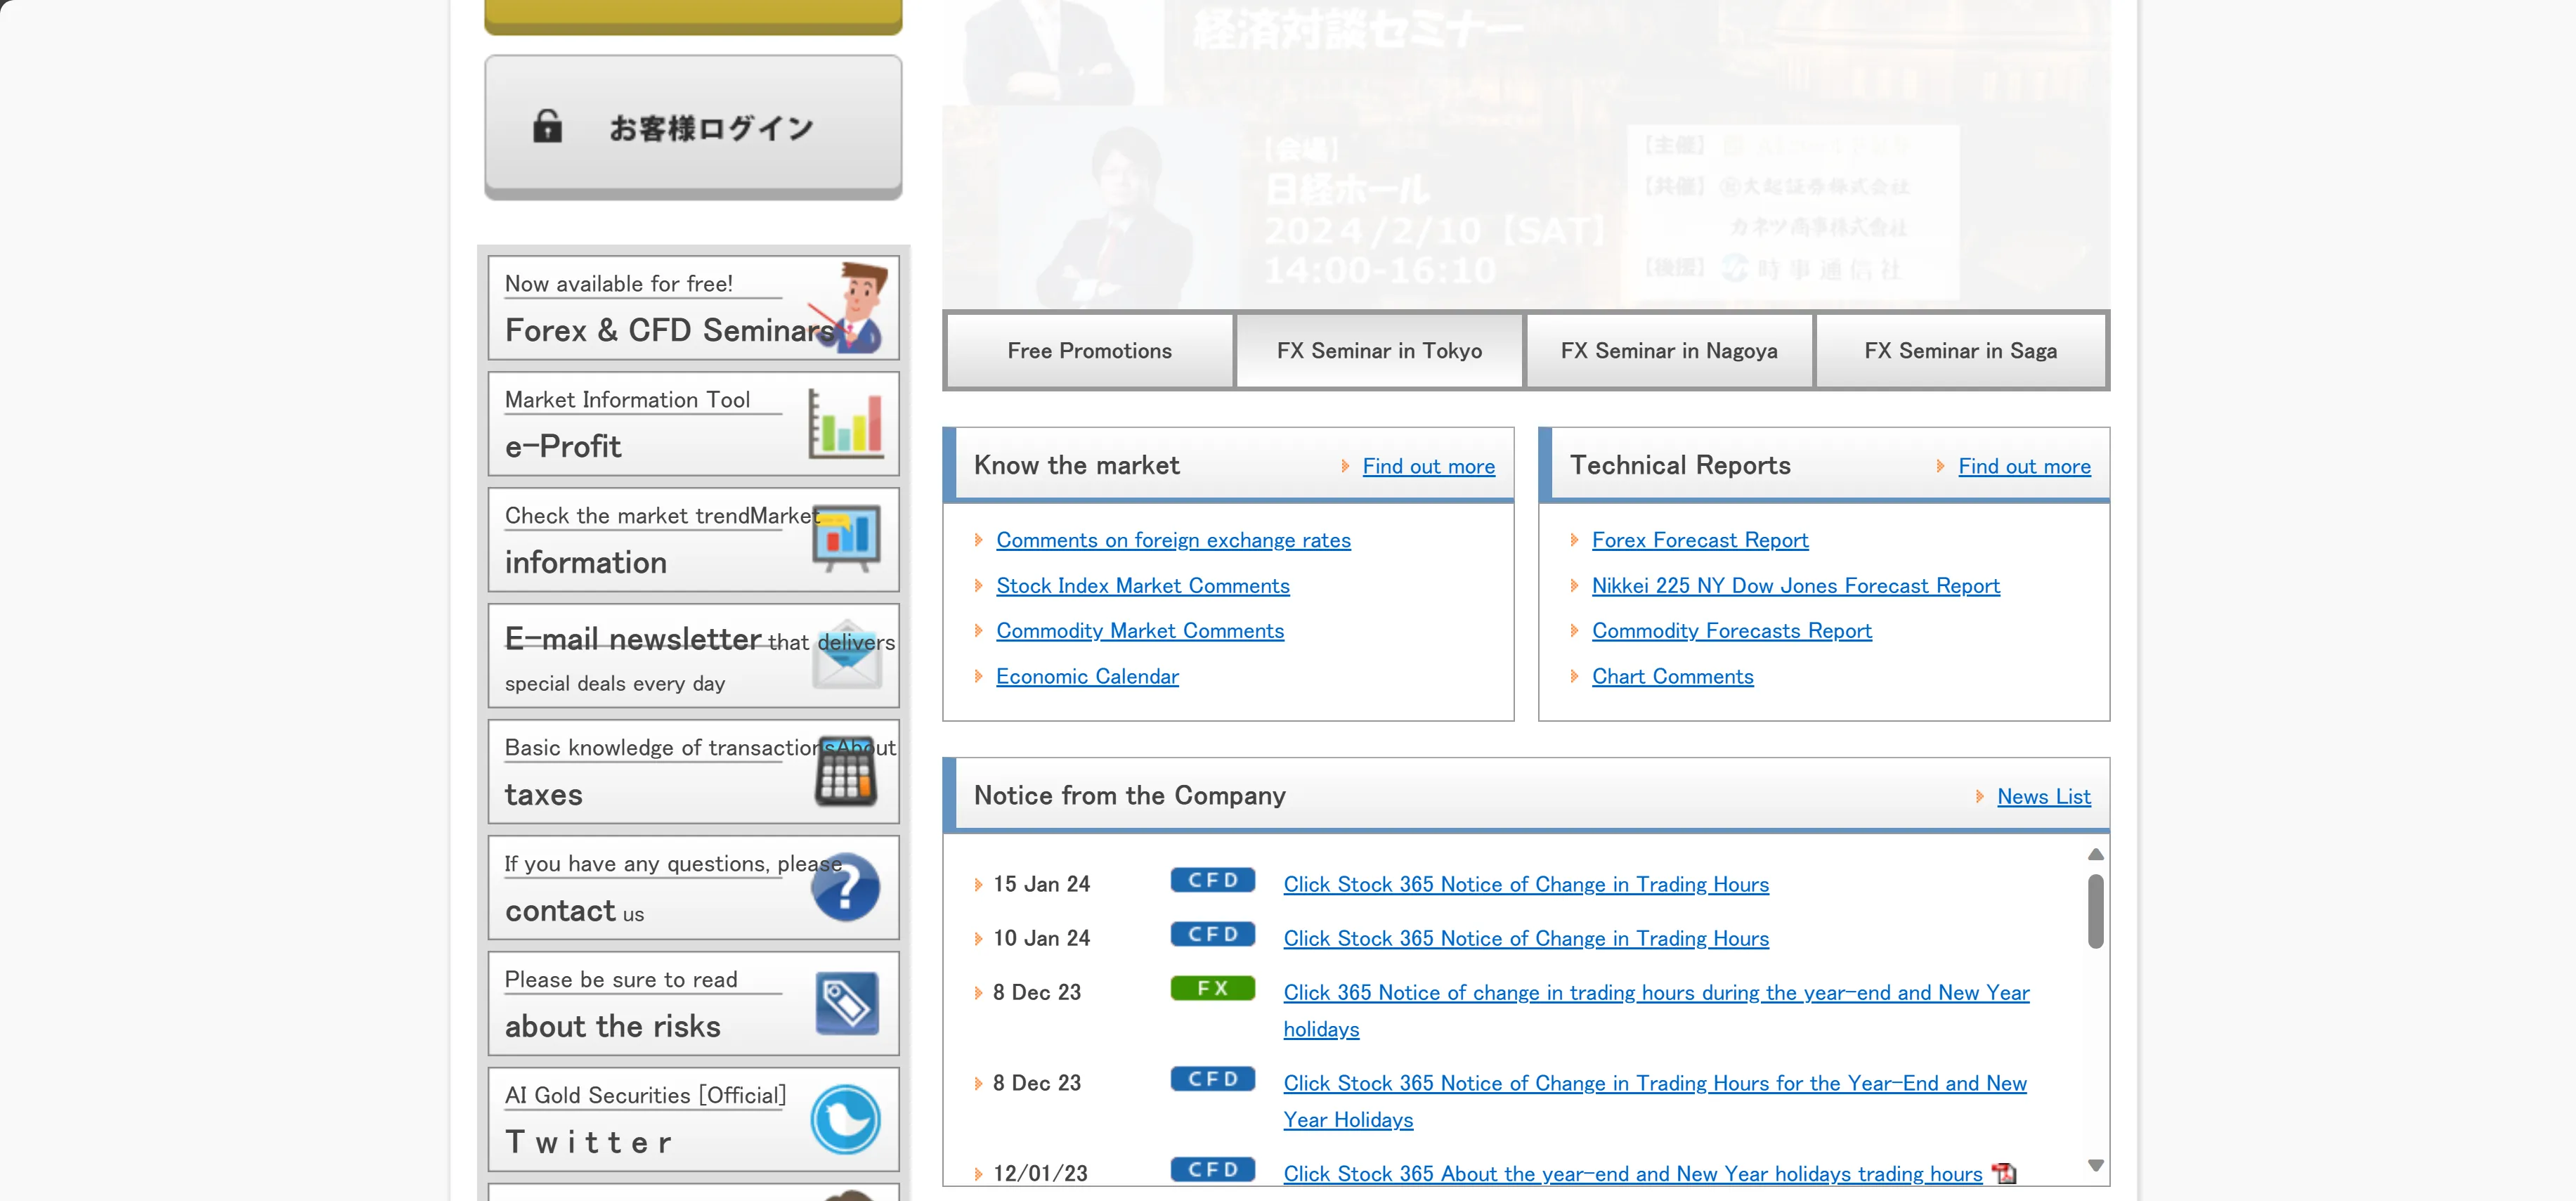Click the bar chart icon beside e-Profit
Image resolution: width=2576 pixels, height=1201 pixels.
845,423
